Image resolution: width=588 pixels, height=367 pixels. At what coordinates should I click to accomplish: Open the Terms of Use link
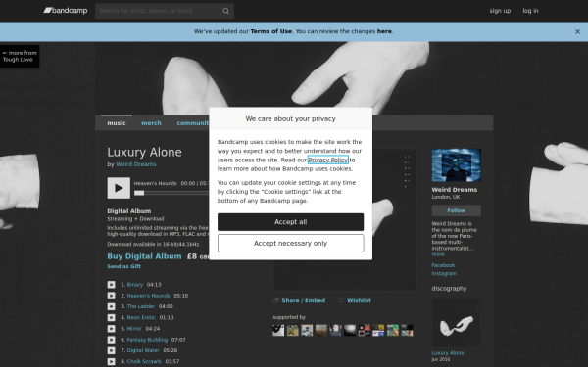tap(271, 31)
